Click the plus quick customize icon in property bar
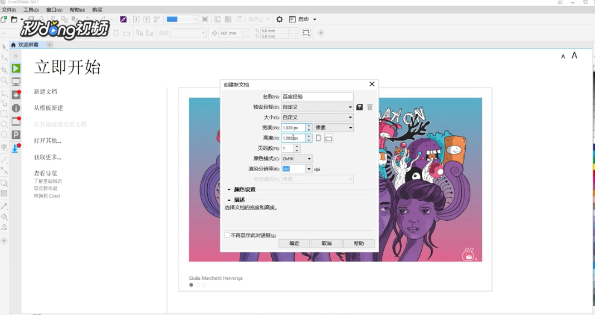This screenshot has height=315, width=595. point(321,33)
